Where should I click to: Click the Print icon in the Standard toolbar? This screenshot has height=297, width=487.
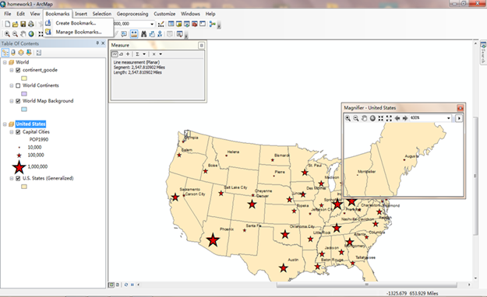click(x=30, y=24)
